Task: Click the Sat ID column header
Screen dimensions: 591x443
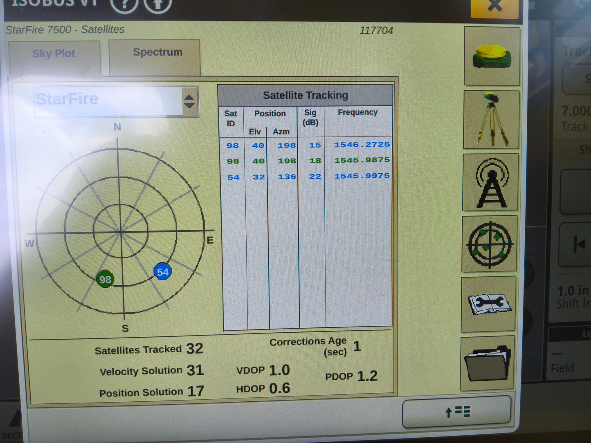Action: click(231, 119)
